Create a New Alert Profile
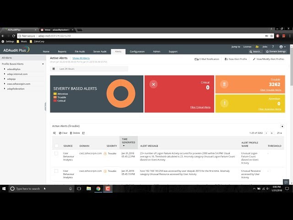Image resolution: width=293 pixels, height=220 pixels. click(x=236, y=59)
